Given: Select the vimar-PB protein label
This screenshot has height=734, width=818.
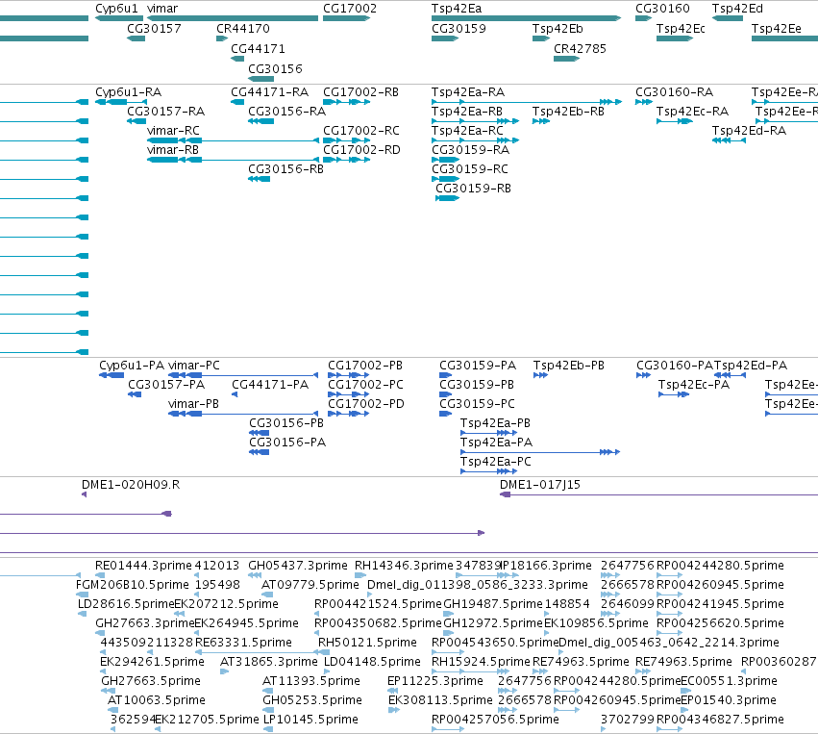Looking at the screenshot, I should pos(193,404).
